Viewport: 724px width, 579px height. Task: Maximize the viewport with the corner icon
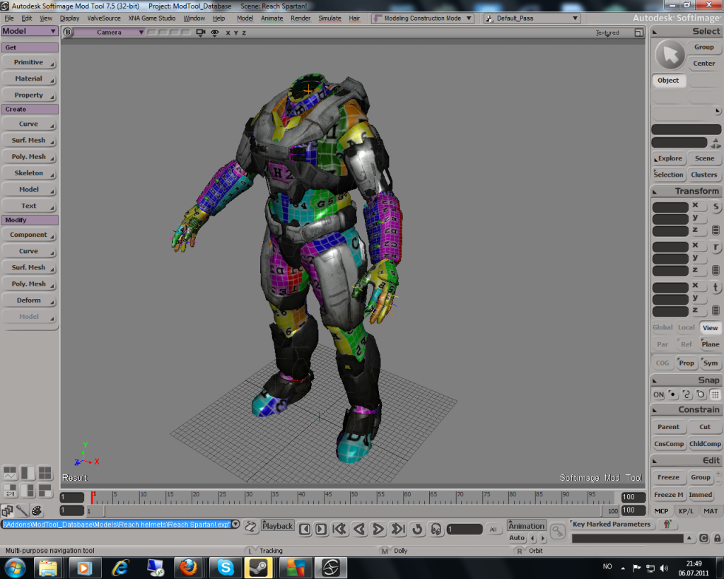coord(638,33)
